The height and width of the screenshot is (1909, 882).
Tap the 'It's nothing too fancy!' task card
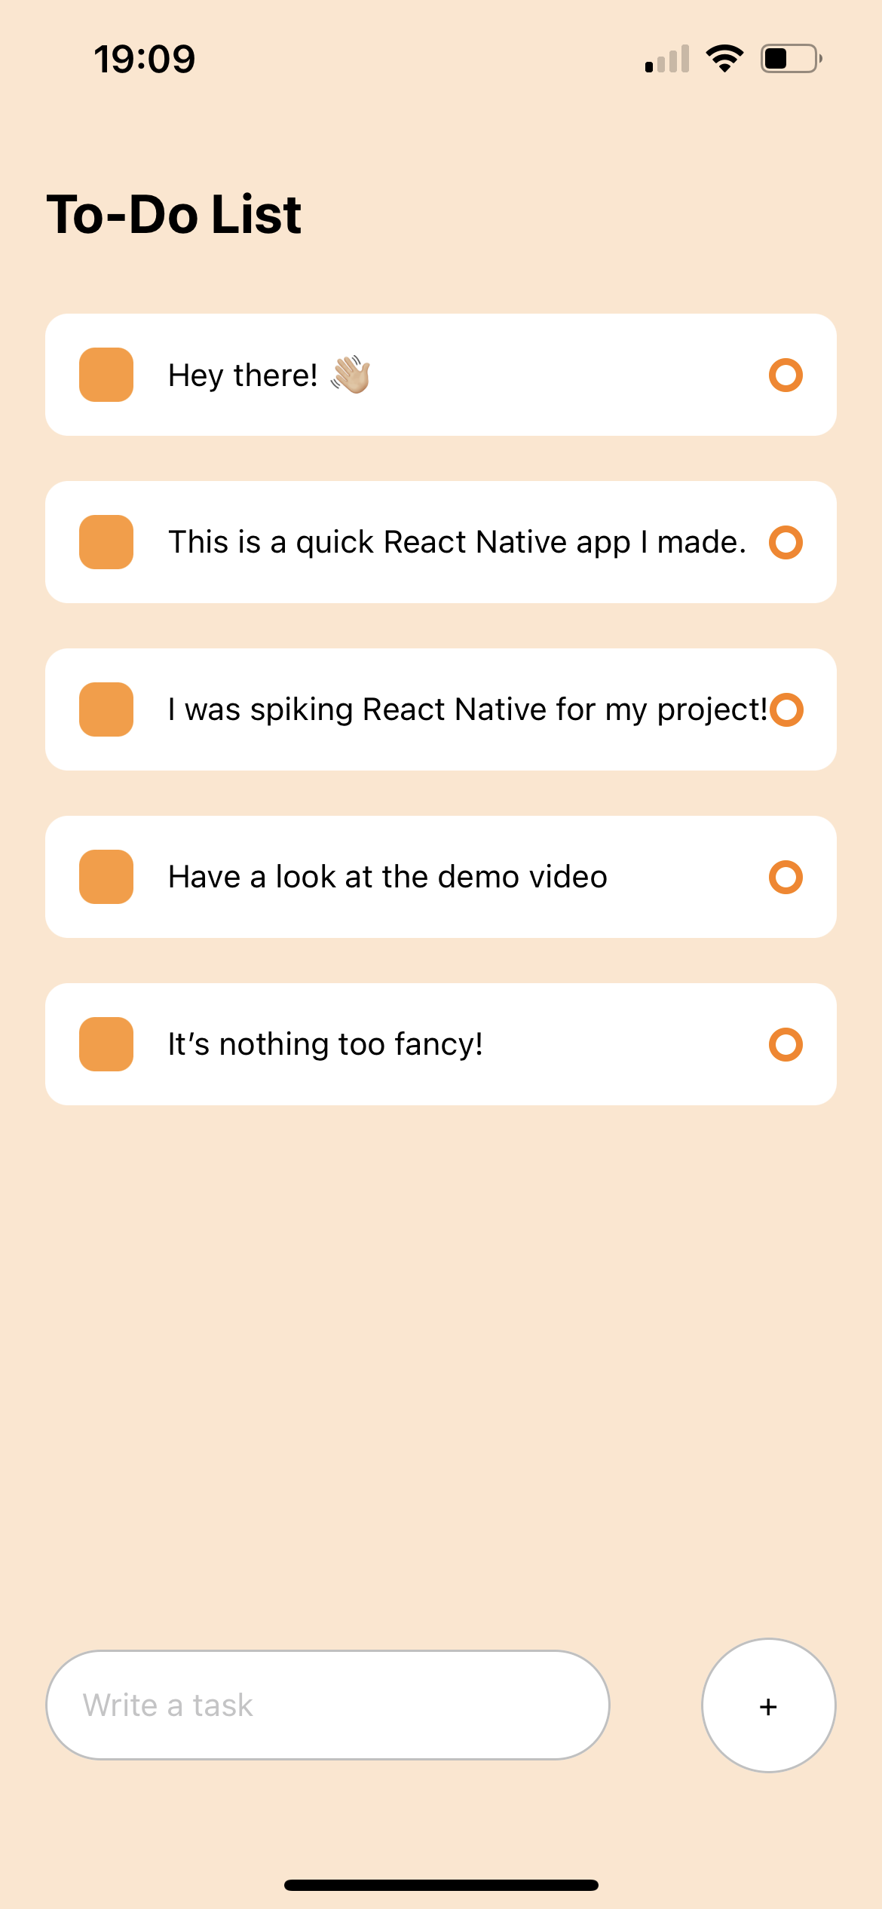click(441, 1044)
